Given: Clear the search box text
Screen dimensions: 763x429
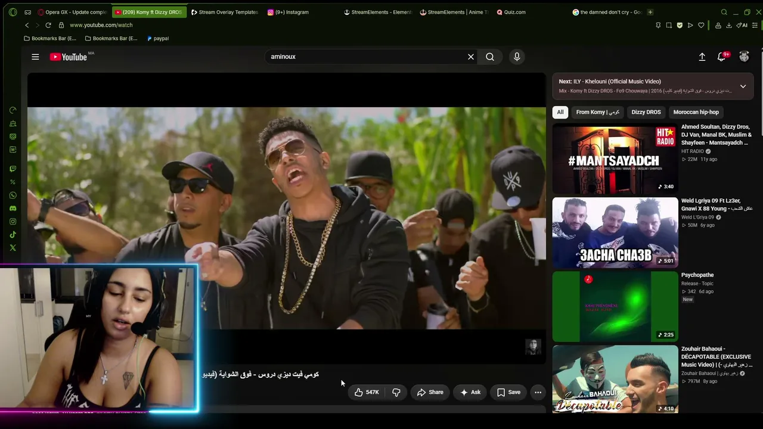Looking at the screenshot, I should (x=471, y=57).
